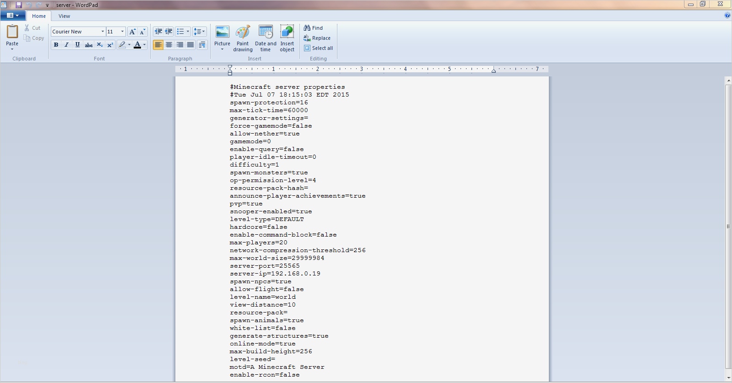Select Align text left

pos(158,45)
